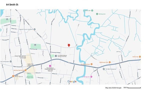Viewport: 144px width, 108px height.
Task: Open the Weatherdeck restaurant icon
Action: [x=91, y=64]
